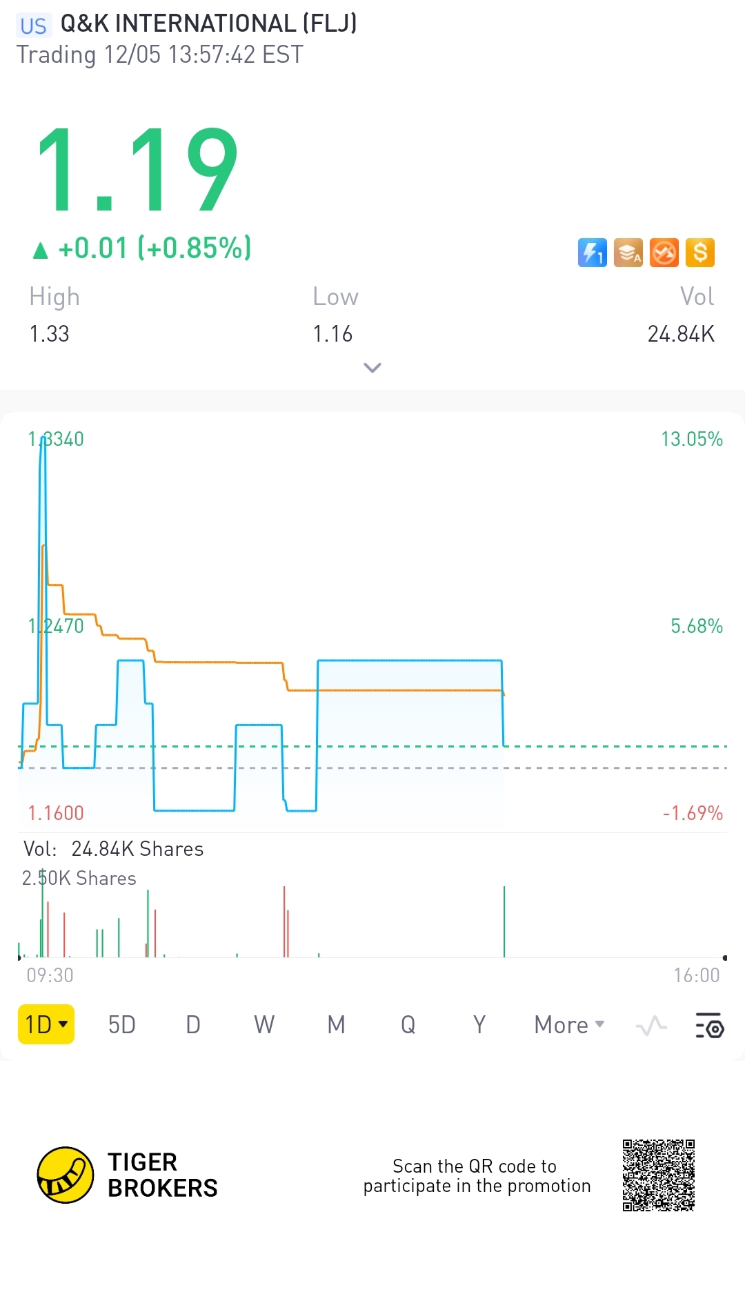Tap the 1.19 current price
Image resolution: width=745 pixels, height=1290 pixels.
137,170
